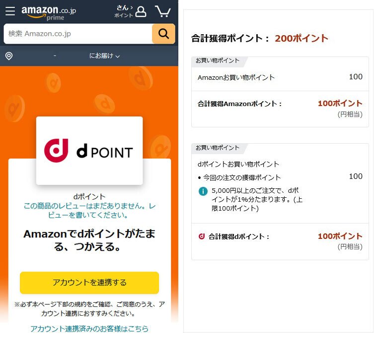Click the d POINT card image

coord(89,151)
